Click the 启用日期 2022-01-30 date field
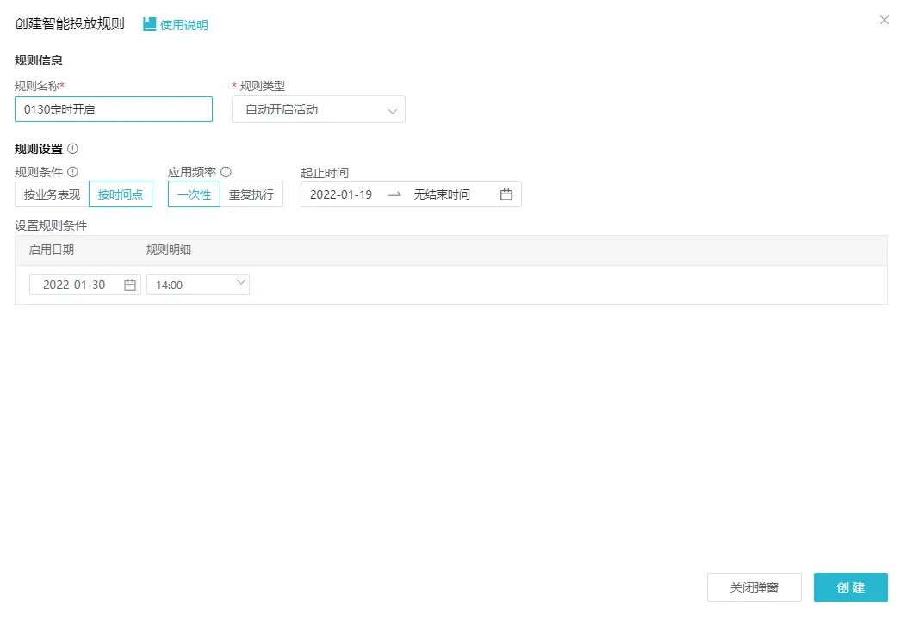 point(85,285)
